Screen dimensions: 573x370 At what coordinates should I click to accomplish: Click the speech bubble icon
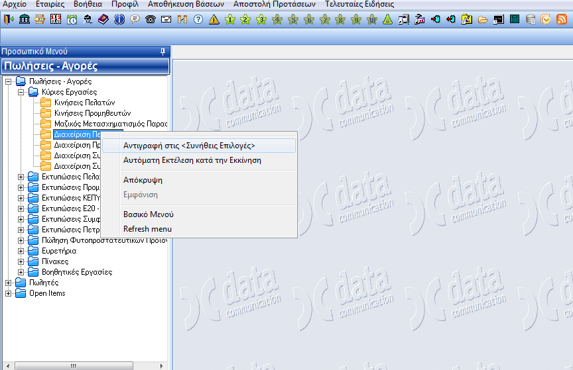pyautogui.click(x=135, y=19)
